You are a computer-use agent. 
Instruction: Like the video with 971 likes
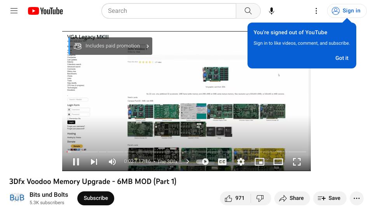point(235,198)
